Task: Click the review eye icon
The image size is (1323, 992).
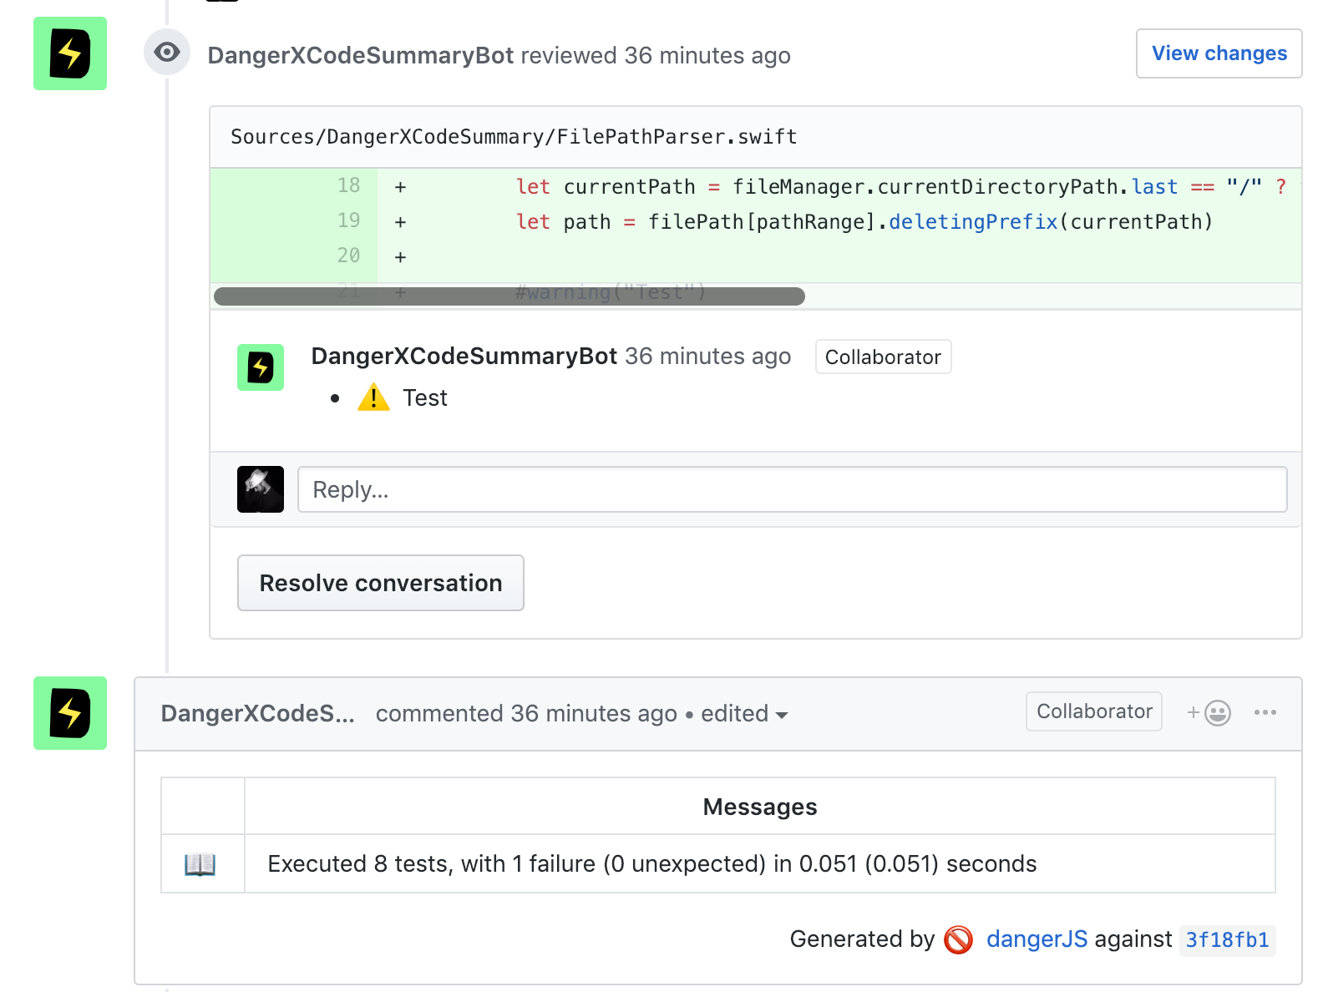Action: point(167,53)
